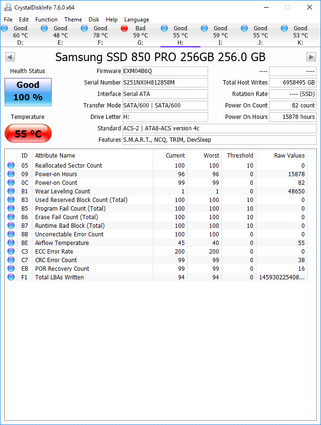
Task: Open the File menu
Action: (x=8, y=20)
